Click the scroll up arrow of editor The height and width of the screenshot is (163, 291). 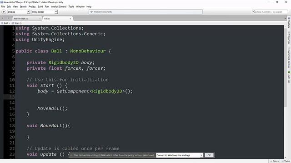pos(285,27)
